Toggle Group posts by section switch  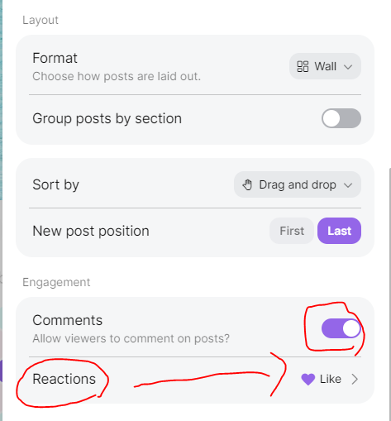(x=341, y=118)
